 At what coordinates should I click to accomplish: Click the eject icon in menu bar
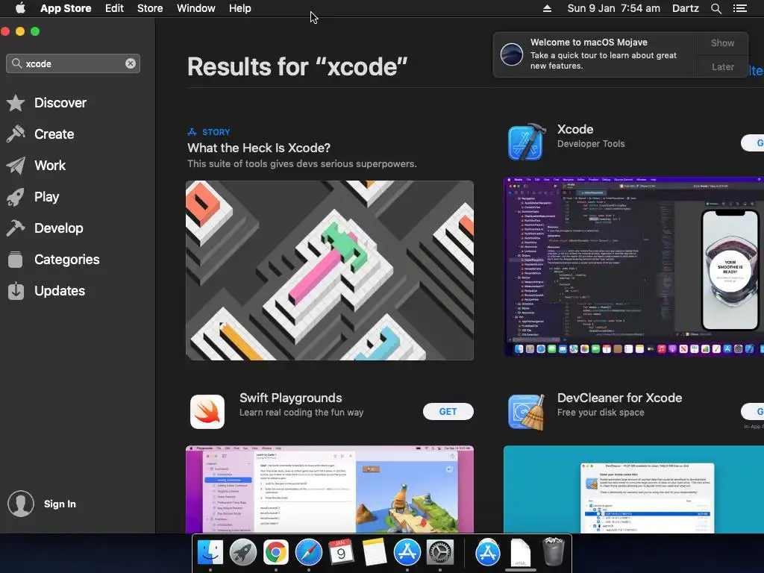[x=547, y=8]
